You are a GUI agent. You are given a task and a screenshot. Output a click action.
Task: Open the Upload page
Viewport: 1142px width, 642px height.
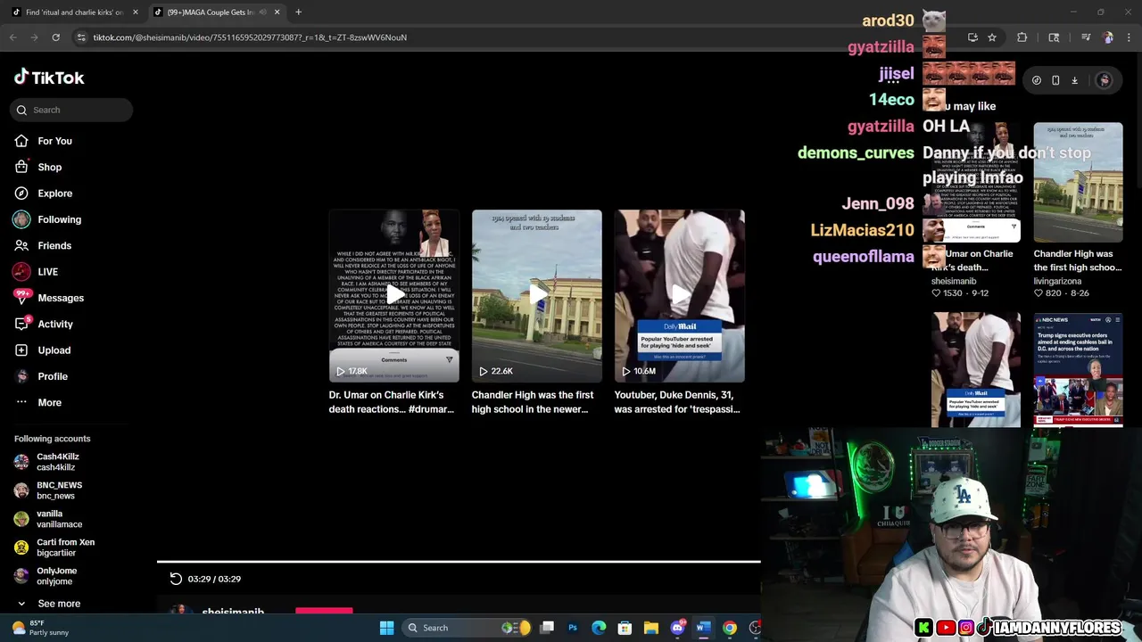pos(44,350)
